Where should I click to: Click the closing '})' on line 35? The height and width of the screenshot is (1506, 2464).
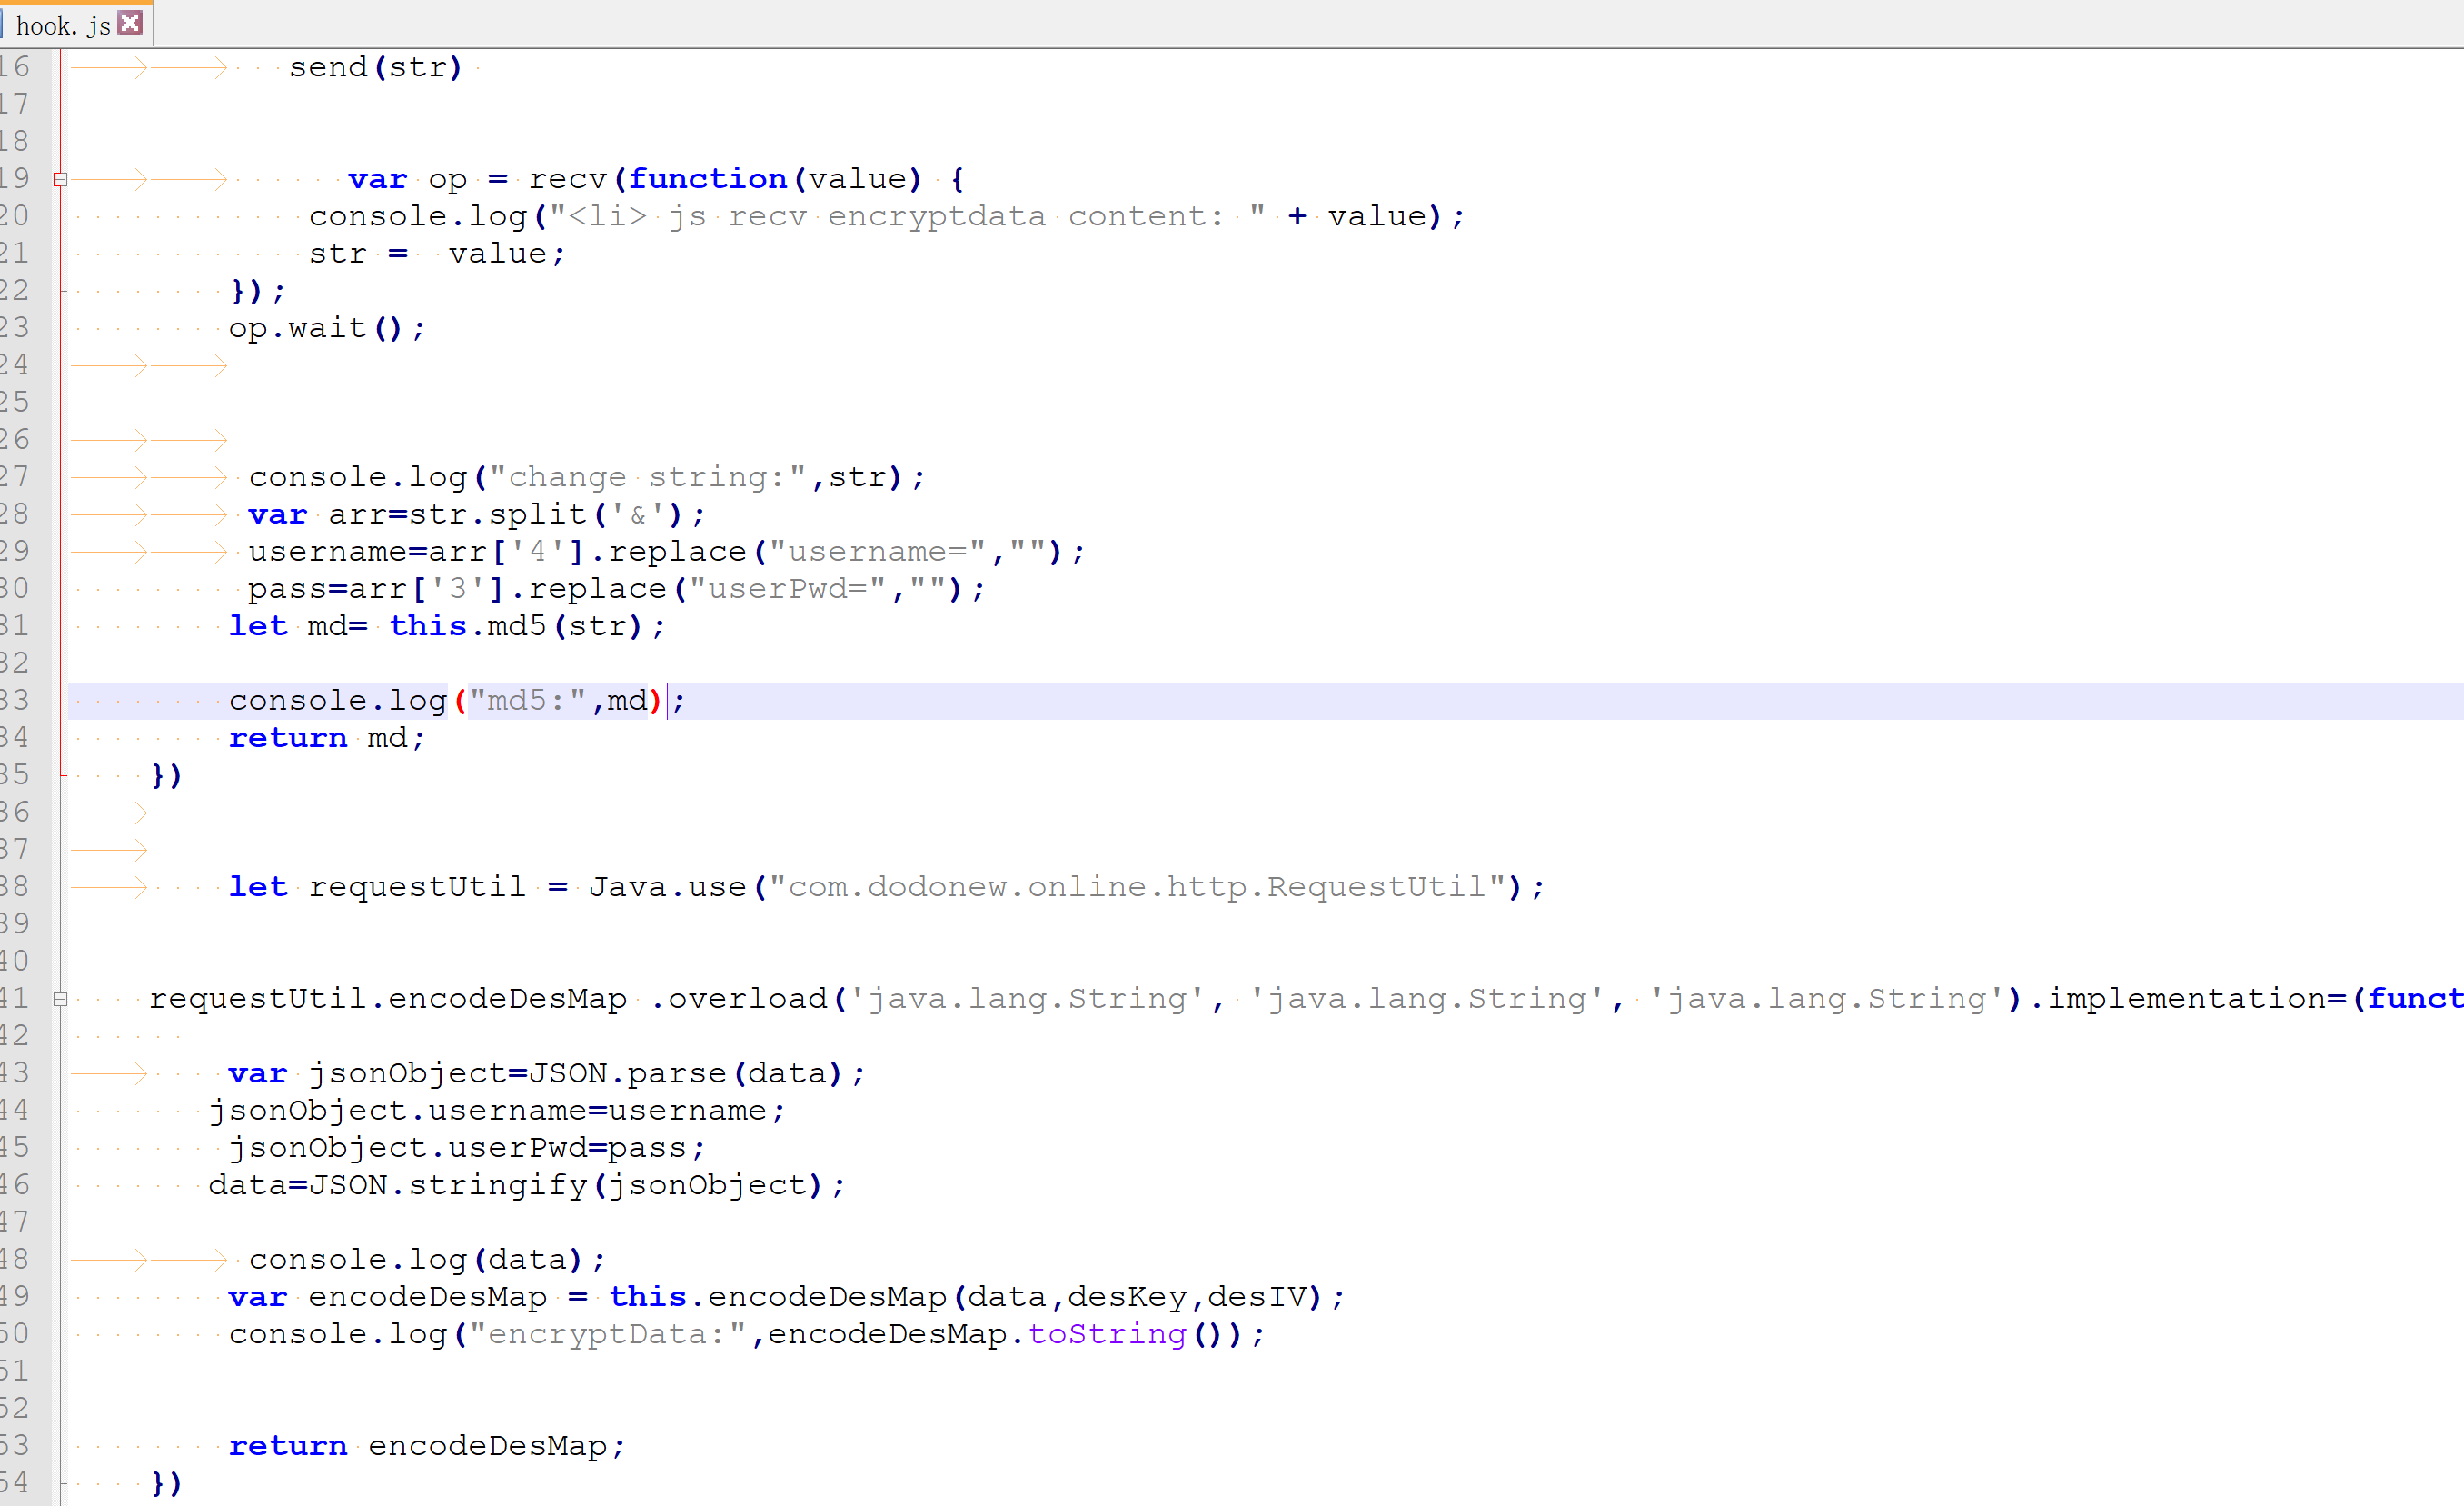(x=167, y=775)
